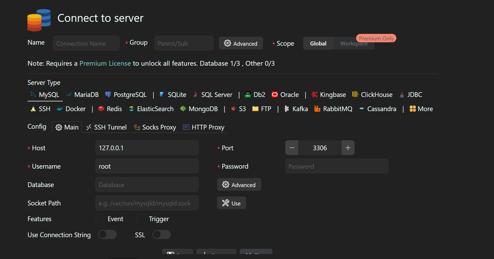This screenshot has height=259, width=494.
Task: Tick the Event feature checkbox
Action: point(100,219)
